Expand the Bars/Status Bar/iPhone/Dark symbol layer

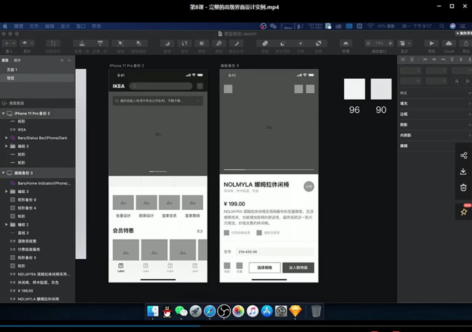6,138
